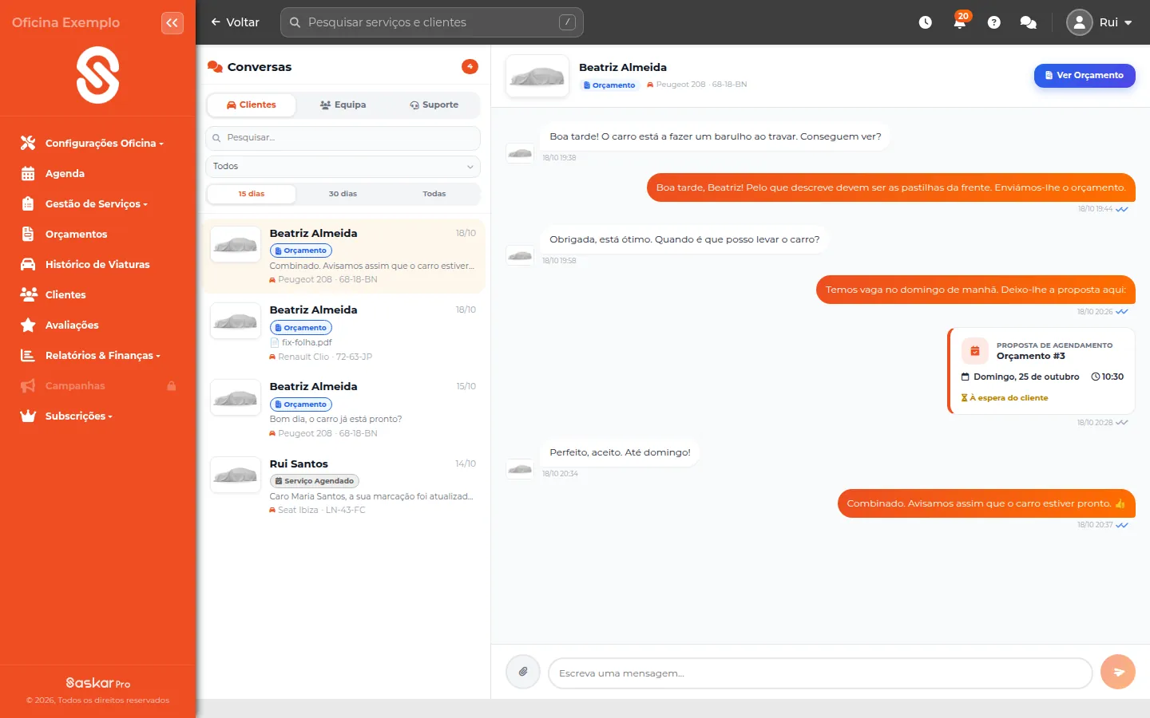Click the calendar icon on proposal card

coord(975,351)
